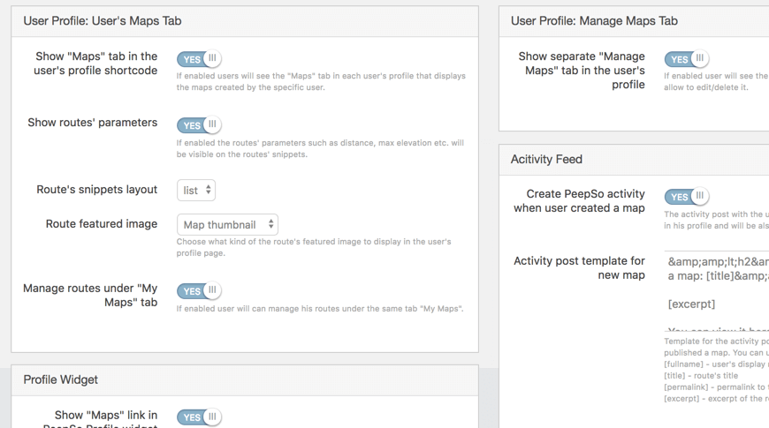Toggle Show "Maps" tab in profile shortcode
Viewport: 769px width, 428px height.
[199, 59]
